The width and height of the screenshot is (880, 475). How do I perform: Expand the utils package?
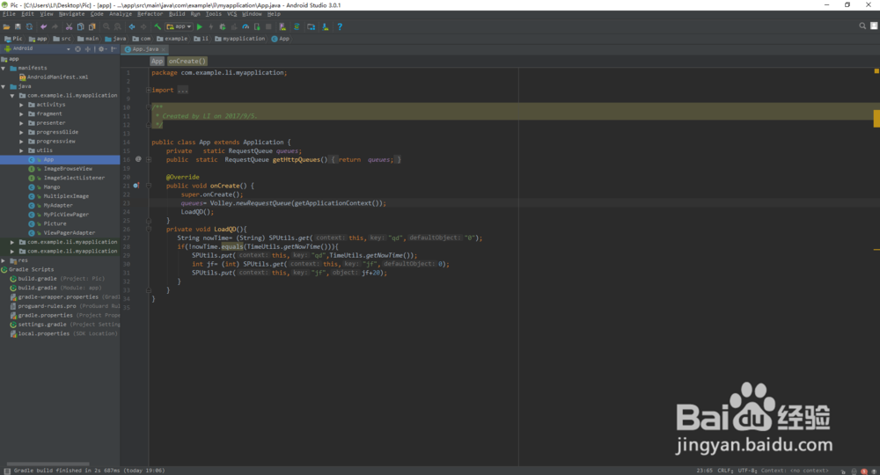pyautogui.click(x=21, y=150)
